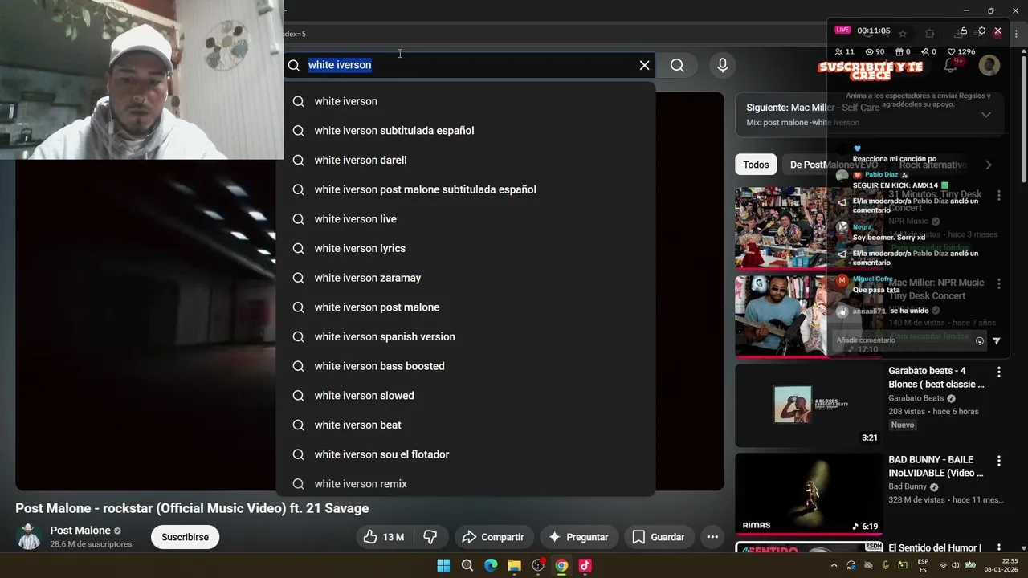The height and width of the screenshot is (578, 1028).
Task: Like the video with the thumbs-up icon
Action: (384, 537)
